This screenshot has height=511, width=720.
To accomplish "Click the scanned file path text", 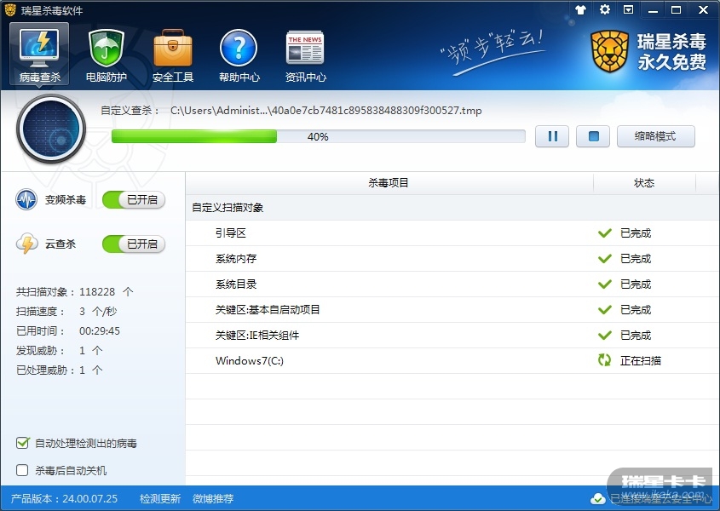I will (x=326, y=111).
